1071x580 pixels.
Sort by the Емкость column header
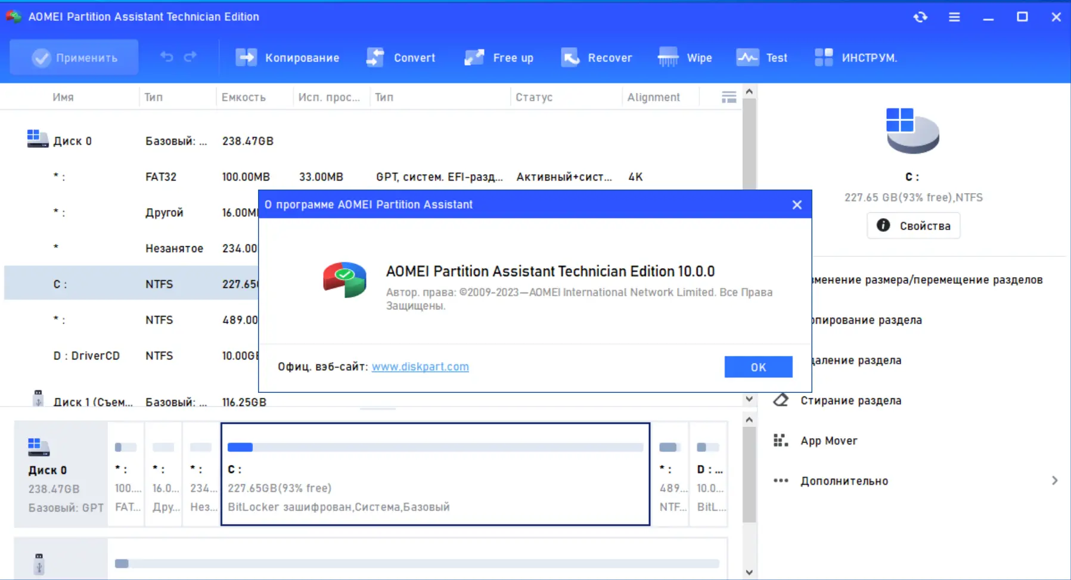pos(244,97)
